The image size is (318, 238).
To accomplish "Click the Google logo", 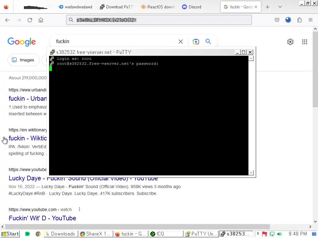I will [x=22, y=42].
